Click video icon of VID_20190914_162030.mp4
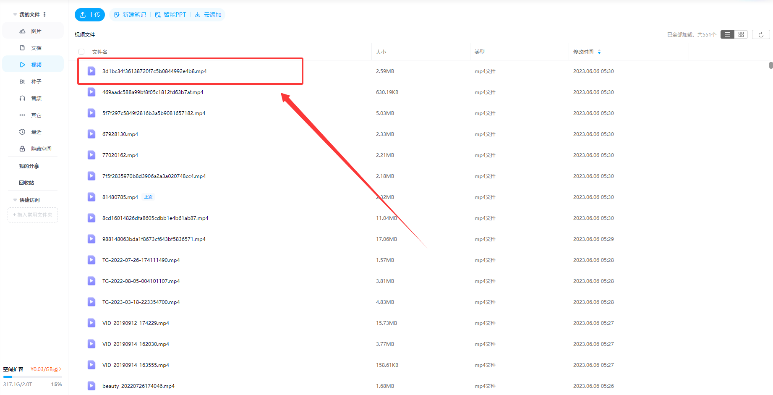 point(91,344)
